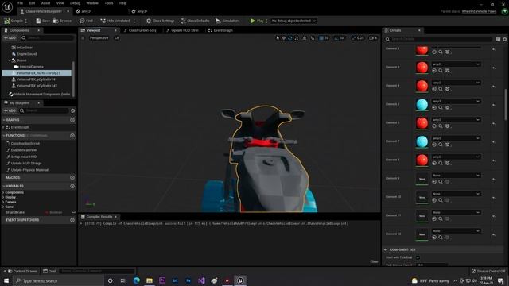Open My Blueprint settings gear

click(x=72, y=110)
